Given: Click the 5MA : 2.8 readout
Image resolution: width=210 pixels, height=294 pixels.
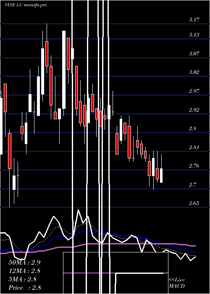Looking at the screenshot, I should coord(23,279).
